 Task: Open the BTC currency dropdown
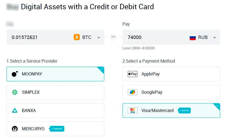point(99,38)
